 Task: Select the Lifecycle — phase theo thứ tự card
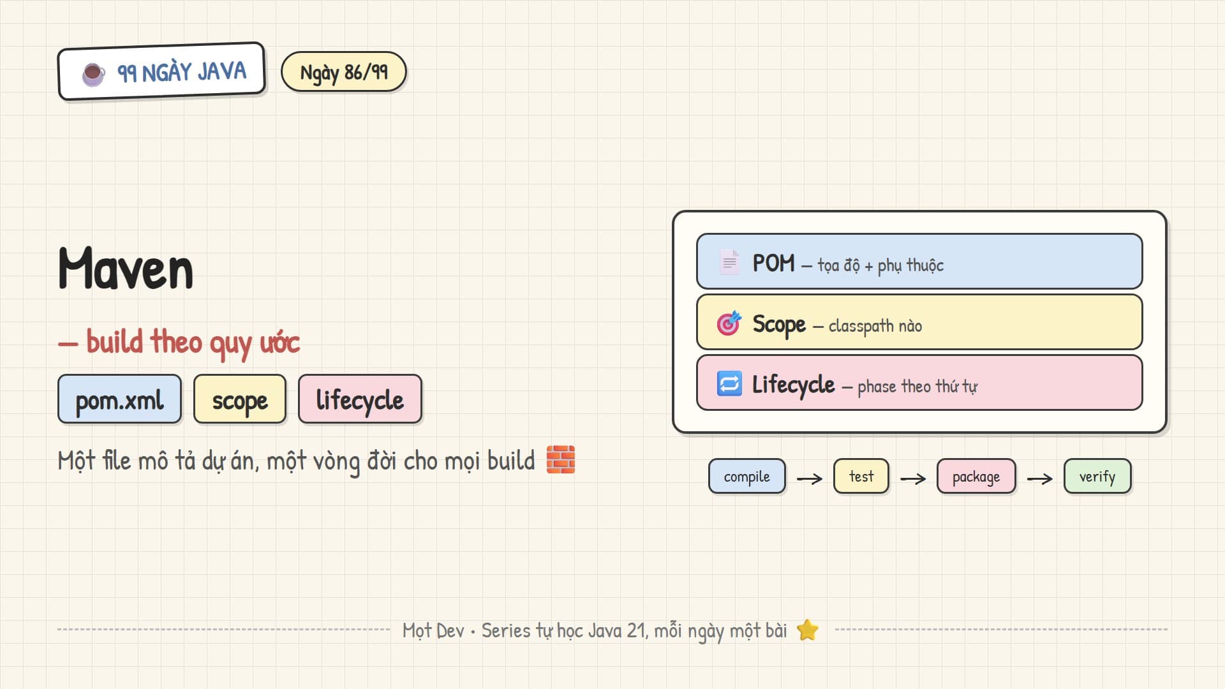(919, 383)
